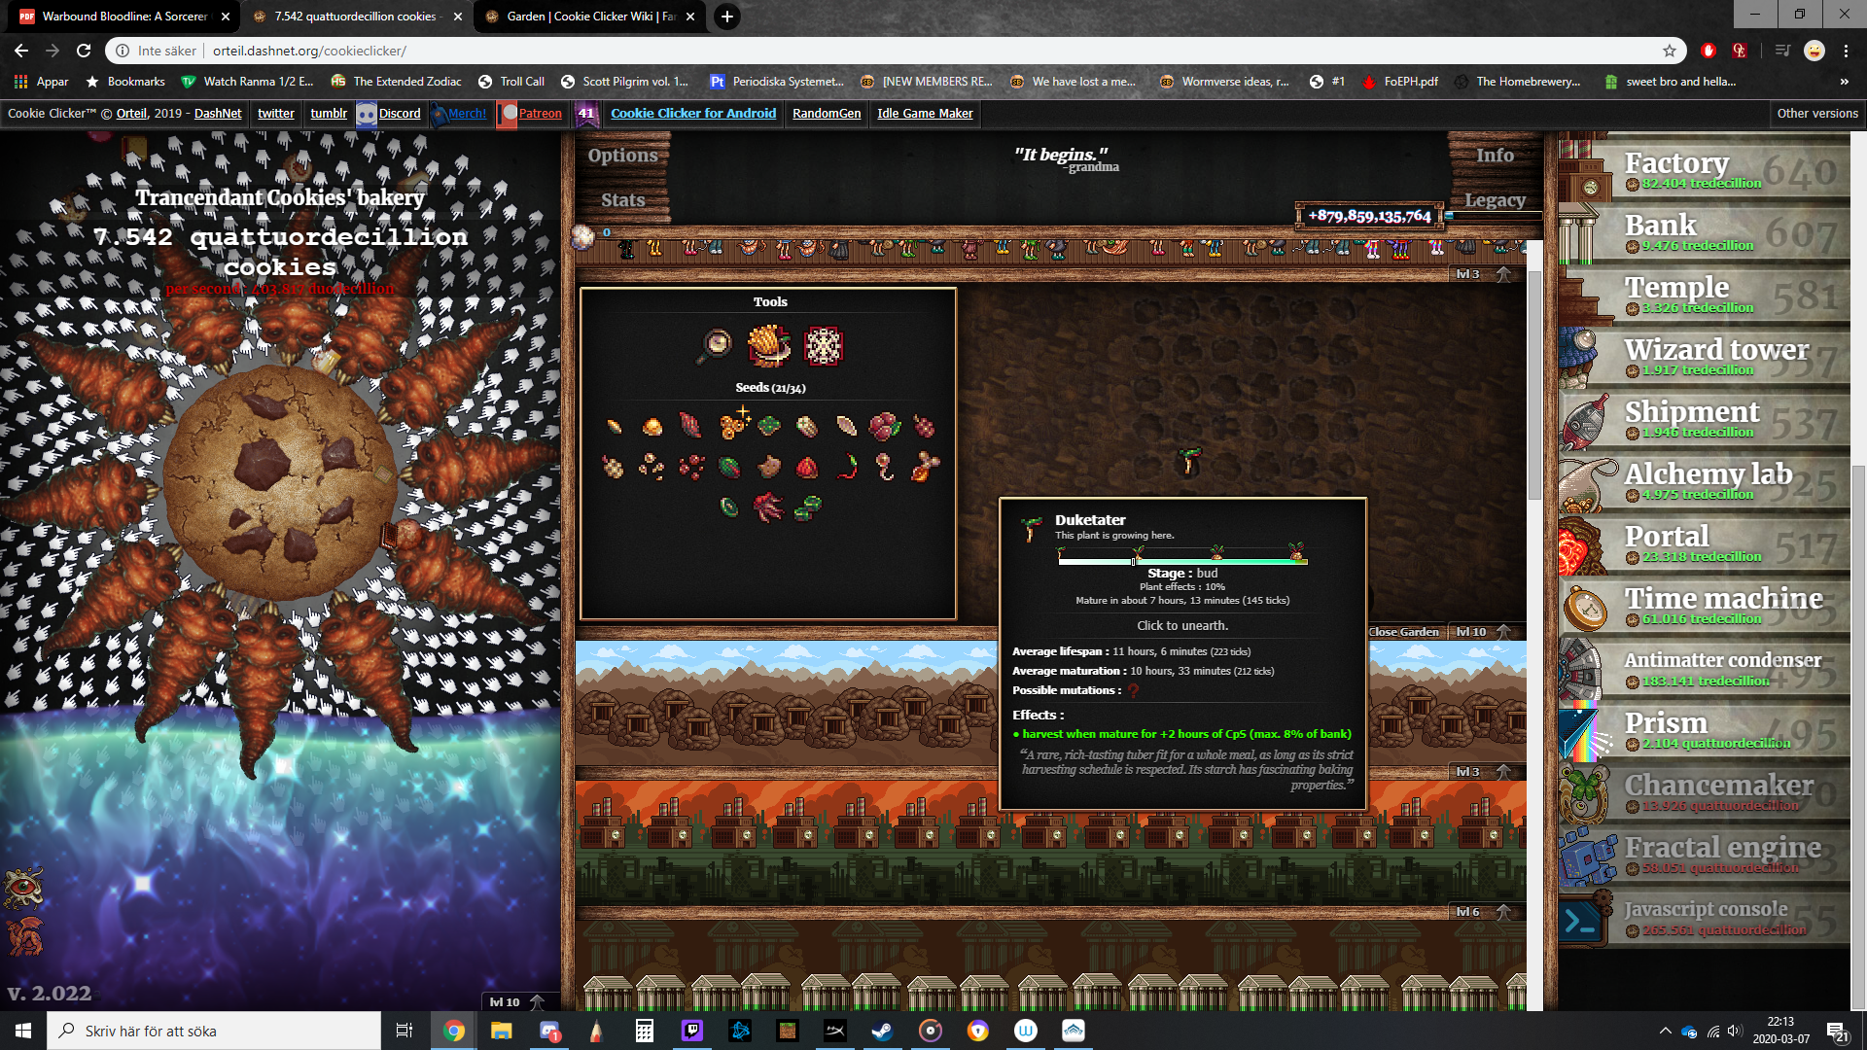Expand the garden seed inventory
This screenshot has width=1867, height=1050.
769,387
